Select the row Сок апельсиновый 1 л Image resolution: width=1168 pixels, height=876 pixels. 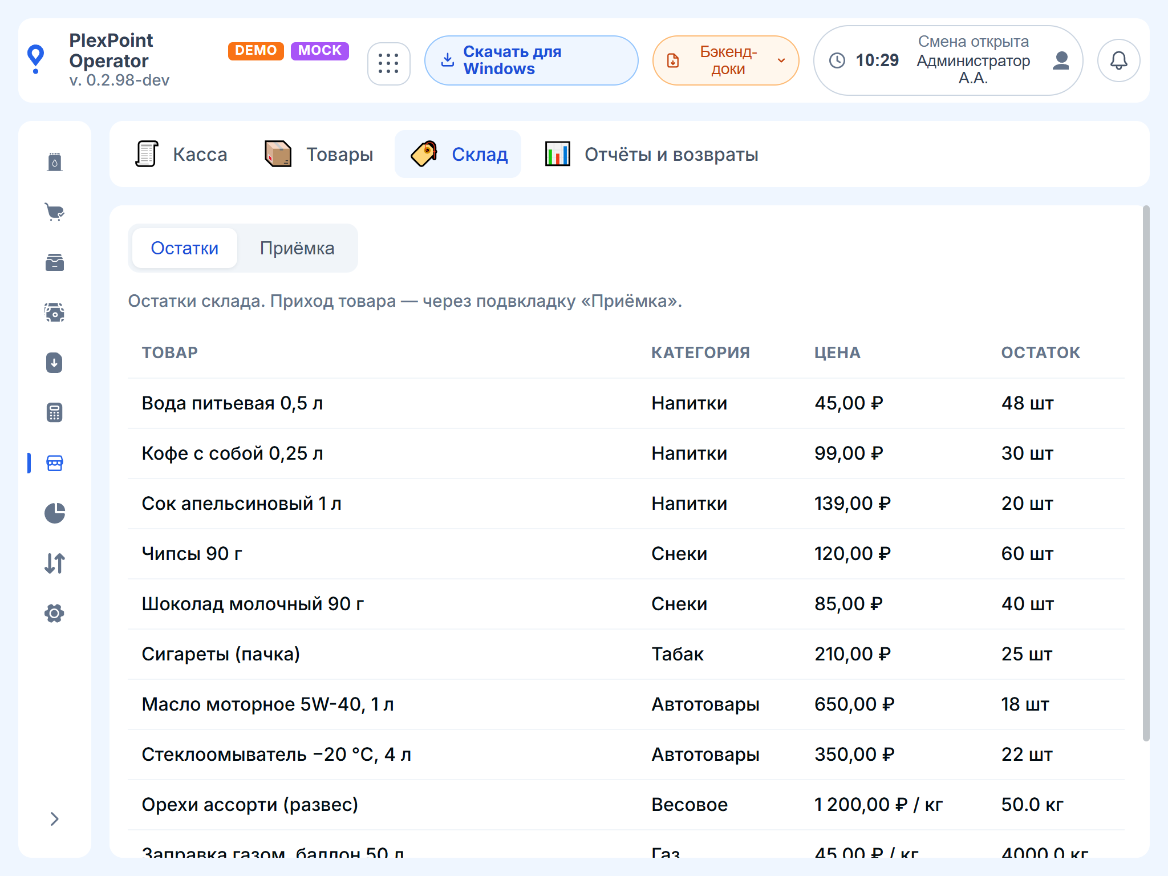626,504
